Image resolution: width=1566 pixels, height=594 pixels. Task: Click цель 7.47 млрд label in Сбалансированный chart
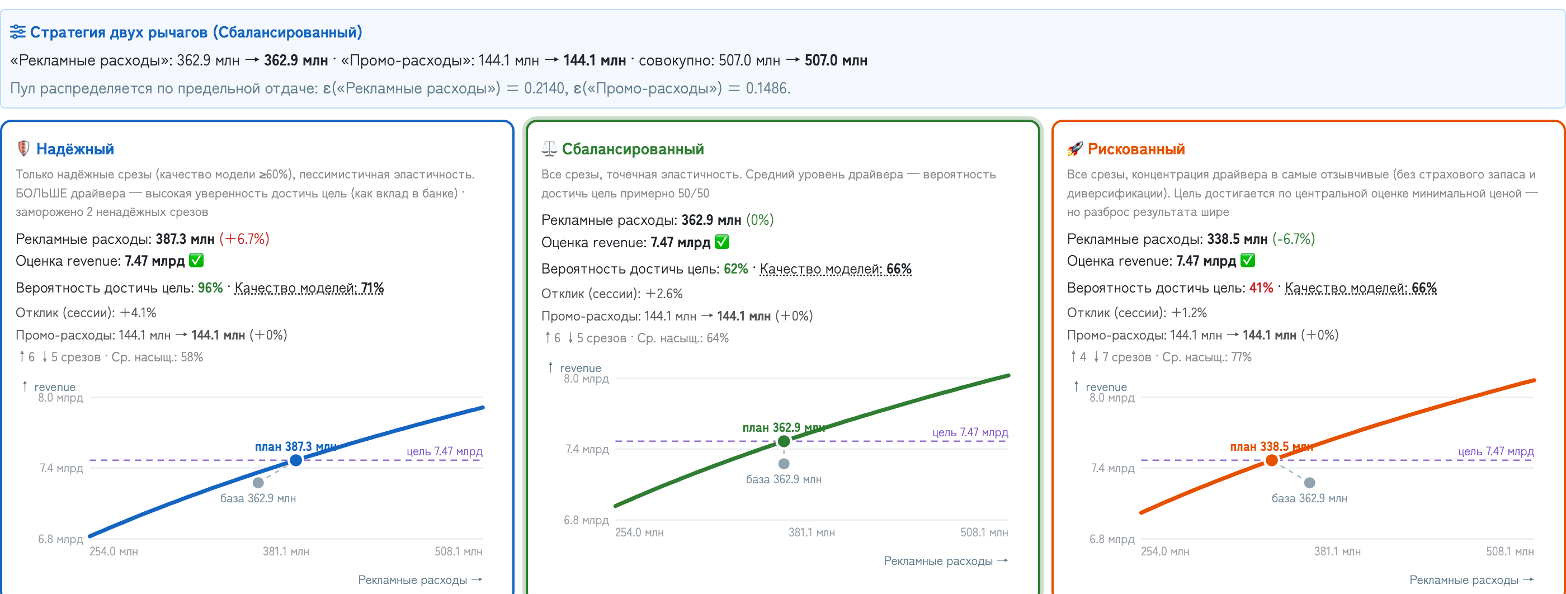coord(970,432)
